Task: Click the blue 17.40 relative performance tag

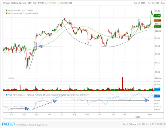Action: pyautogui.click(x=157, y=96)
